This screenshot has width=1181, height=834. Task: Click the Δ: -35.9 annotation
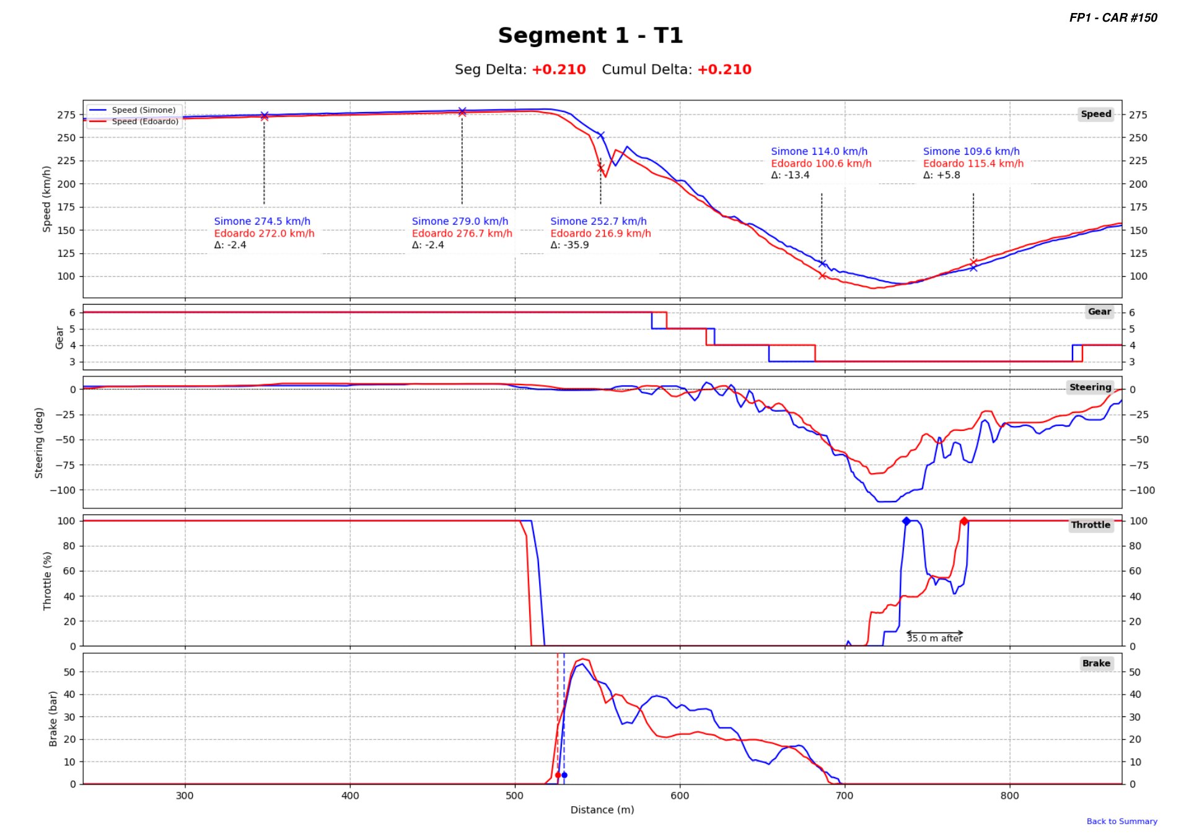(569, 245)
